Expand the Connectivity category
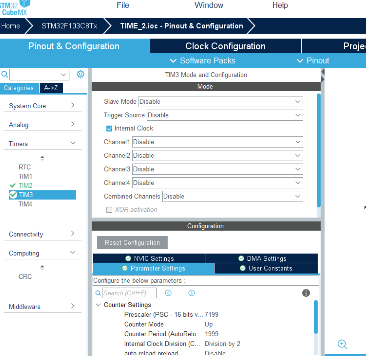The image size is (366, 356). pos(43,234)
